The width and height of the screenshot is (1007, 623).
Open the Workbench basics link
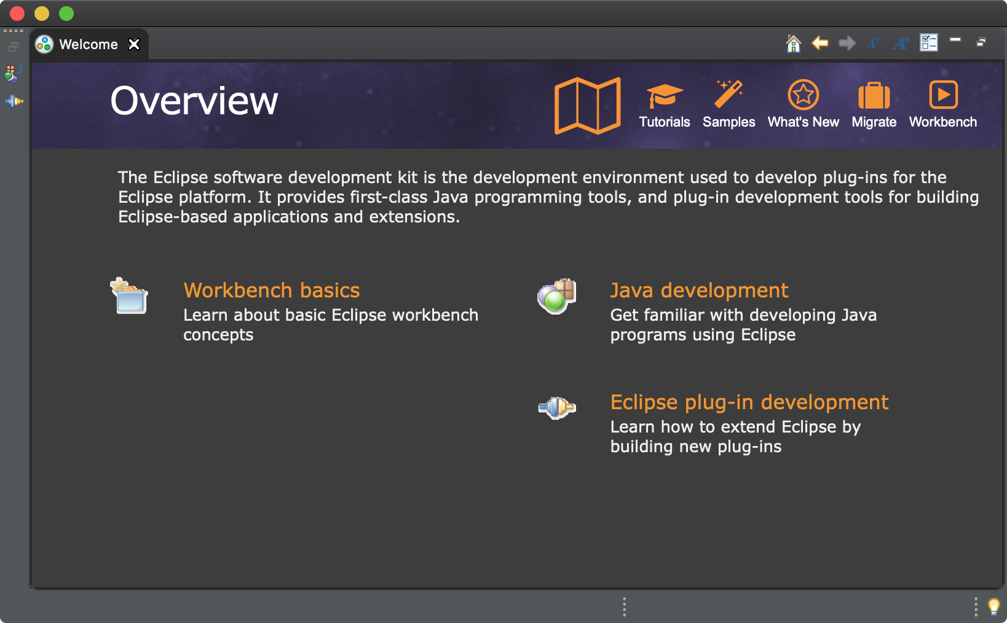click(x=272, y=290)
